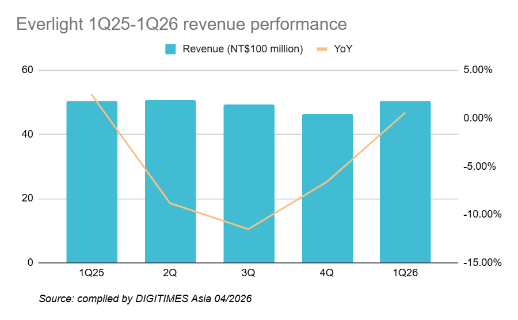518x320 pixels.
Task: Click the 1Q25 revenue bar
Action: tap(92, 184)
